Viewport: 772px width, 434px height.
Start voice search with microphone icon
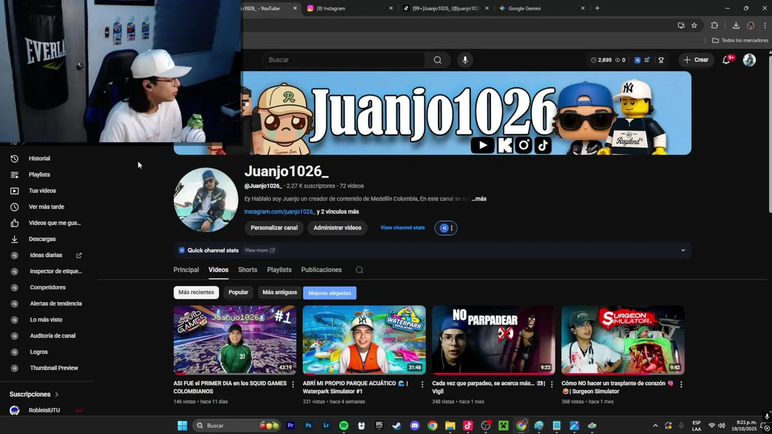(x=464, y=60)
